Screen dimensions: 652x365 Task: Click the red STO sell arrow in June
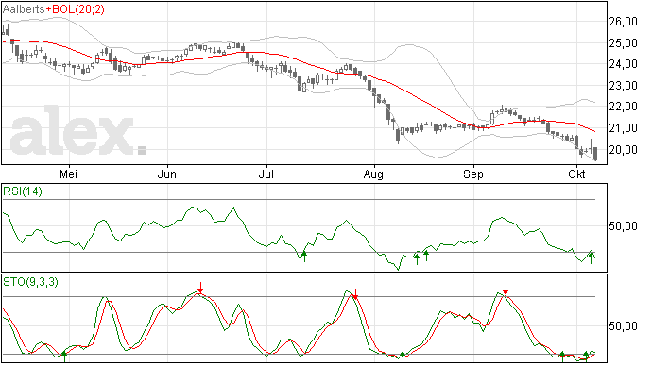click(200, 288)
